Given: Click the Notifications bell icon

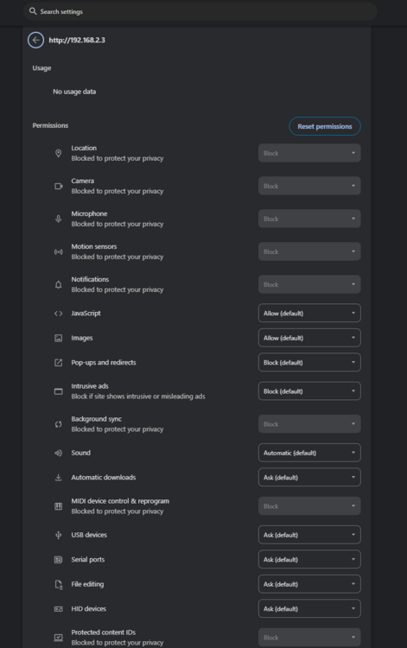Looking at the screenshot, I should point(58,285).
